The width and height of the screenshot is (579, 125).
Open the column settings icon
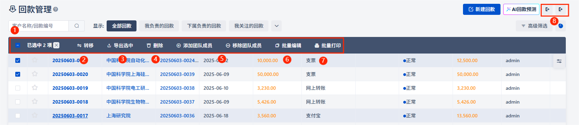coord(559,61)
